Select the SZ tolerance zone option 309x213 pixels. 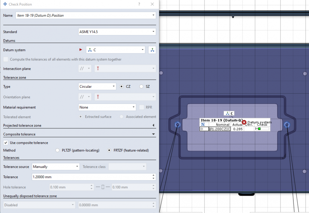142,87
